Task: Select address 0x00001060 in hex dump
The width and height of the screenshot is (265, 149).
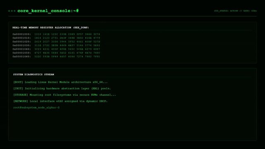Action: pos(21,56)
